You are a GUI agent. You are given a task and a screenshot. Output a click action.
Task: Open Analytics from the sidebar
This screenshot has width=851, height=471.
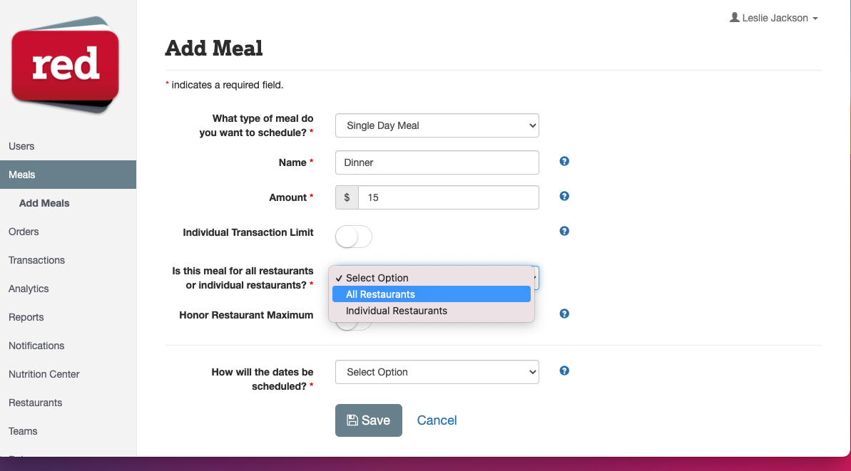[29, 289]
